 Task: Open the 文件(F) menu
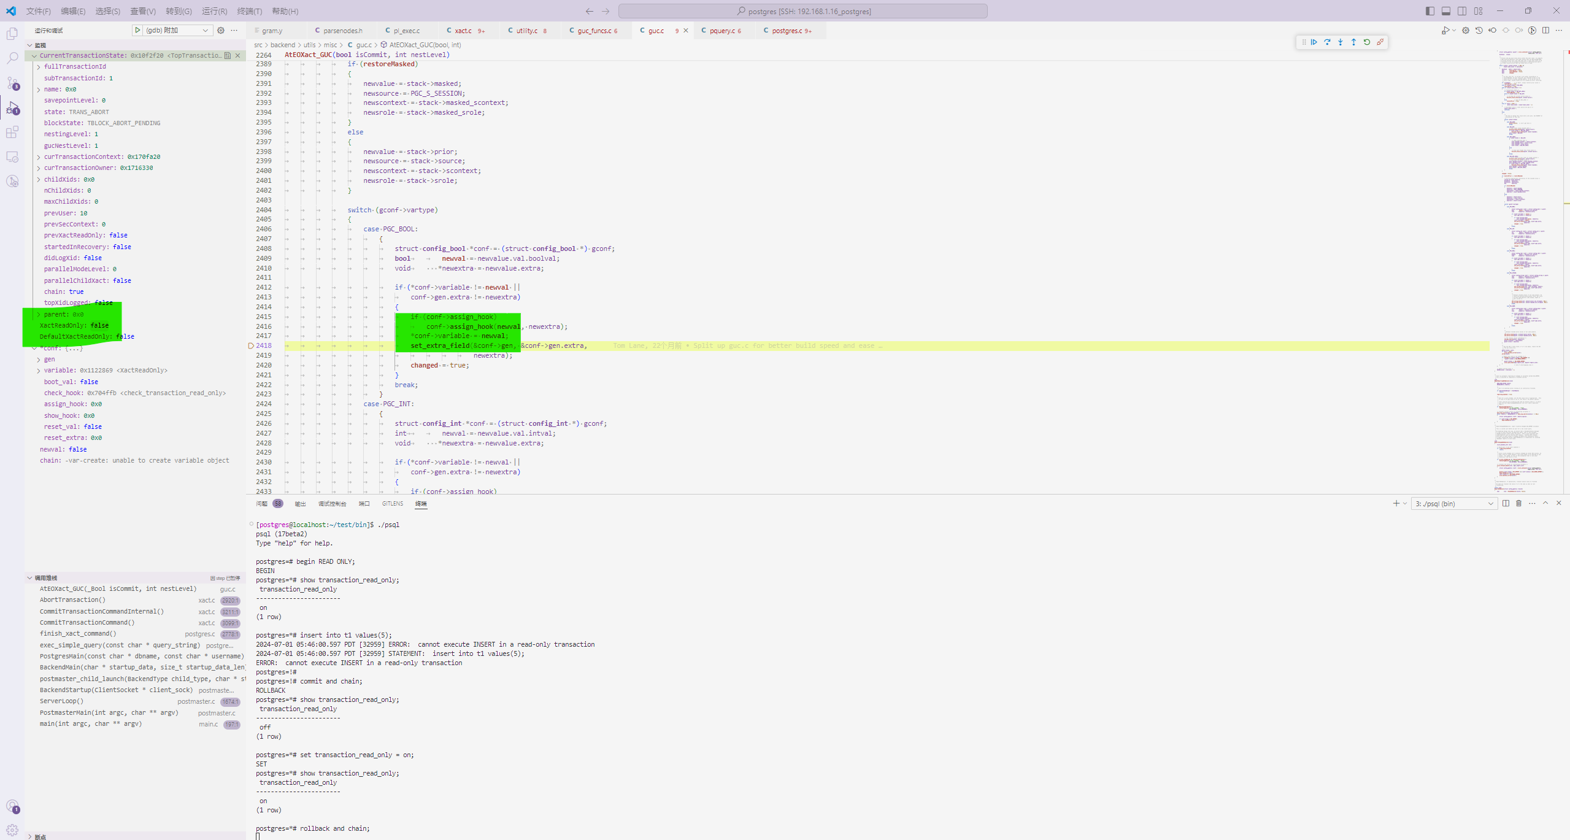(x=39, y=11)
